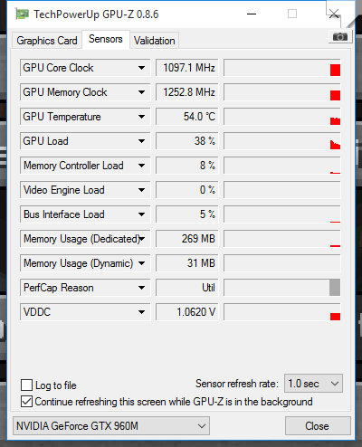Click the GPU Core Clock value field

click(186, 68)
